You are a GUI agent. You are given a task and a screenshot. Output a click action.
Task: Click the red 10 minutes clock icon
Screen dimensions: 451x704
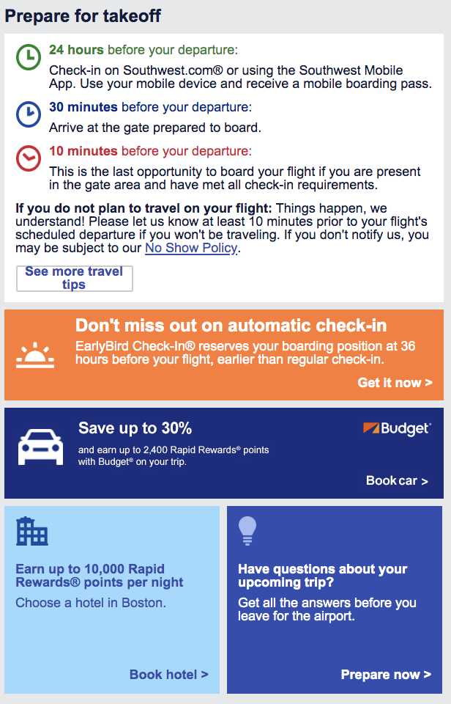tap(29, 158)
